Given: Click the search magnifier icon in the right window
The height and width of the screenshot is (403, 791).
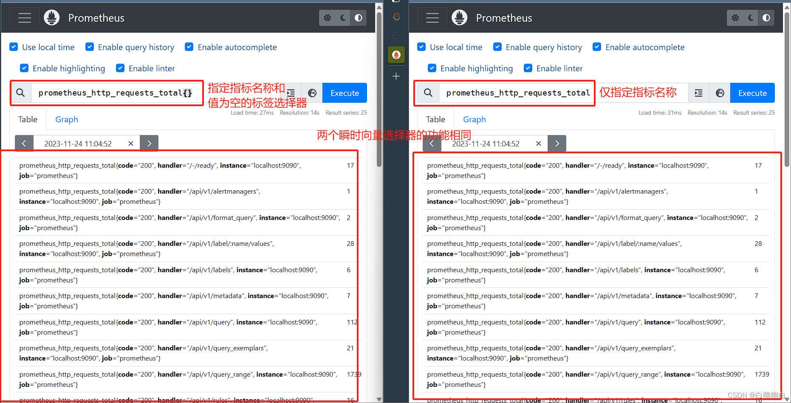Looking at the screenshot, I should (428, 93).
